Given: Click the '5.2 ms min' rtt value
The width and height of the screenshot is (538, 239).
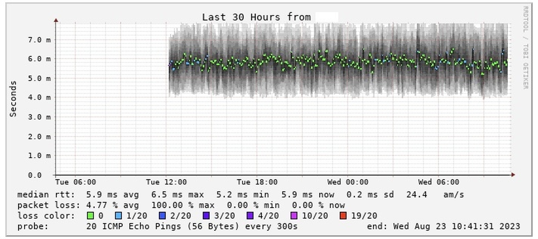Looking at the screenshot, I should coord(242,195).
